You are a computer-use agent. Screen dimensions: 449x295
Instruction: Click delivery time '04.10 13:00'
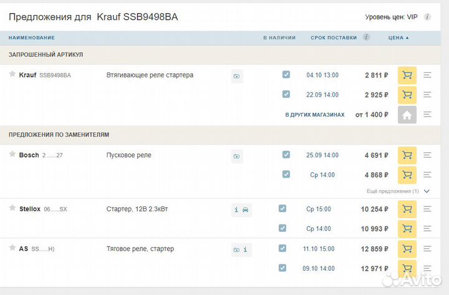click(322, 75)
